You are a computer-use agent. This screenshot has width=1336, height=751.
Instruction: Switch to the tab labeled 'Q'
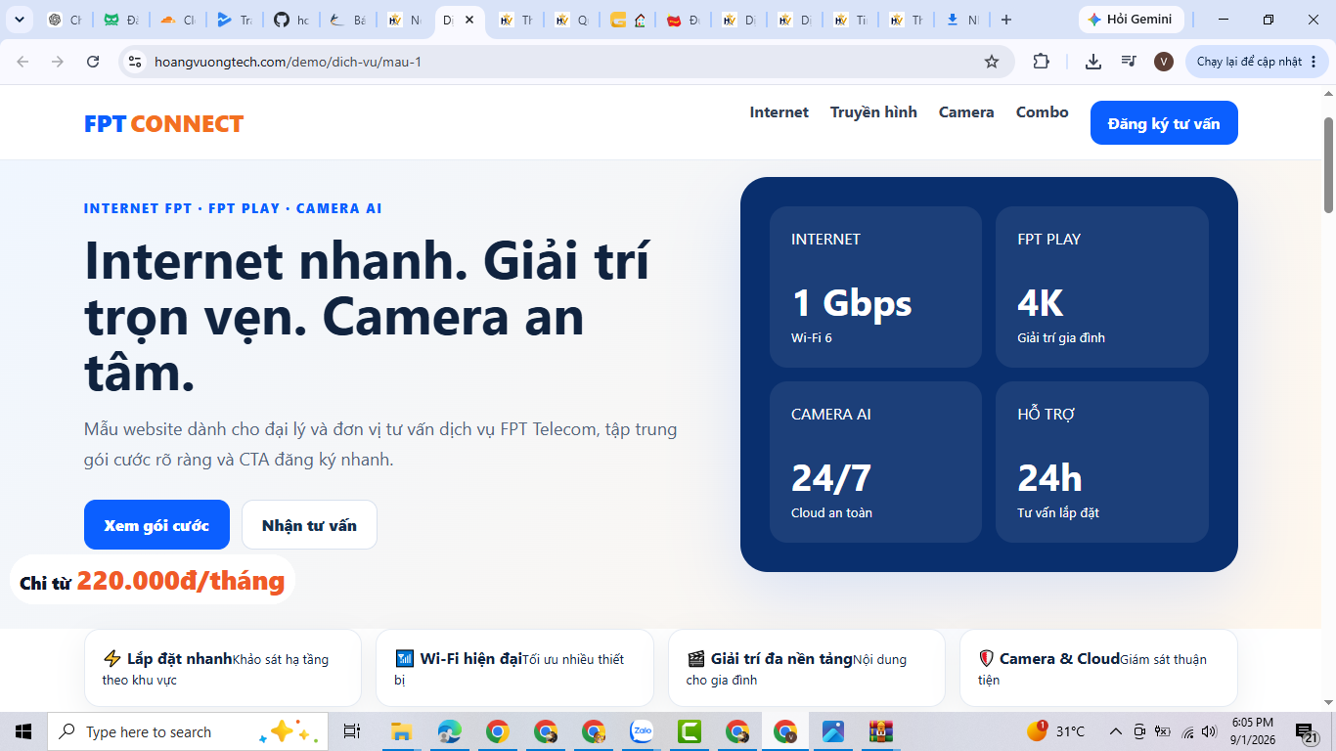click(573, 20)
